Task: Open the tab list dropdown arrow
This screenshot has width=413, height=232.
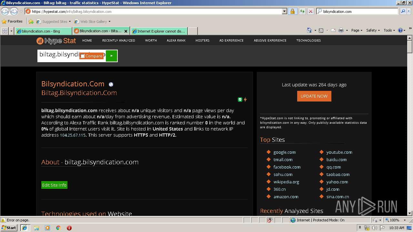Action: coord(12,31)
